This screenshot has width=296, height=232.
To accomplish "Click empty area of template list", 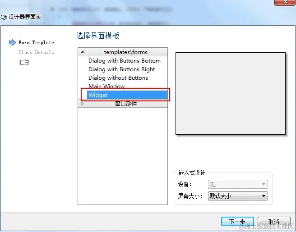I will point(123,156).
